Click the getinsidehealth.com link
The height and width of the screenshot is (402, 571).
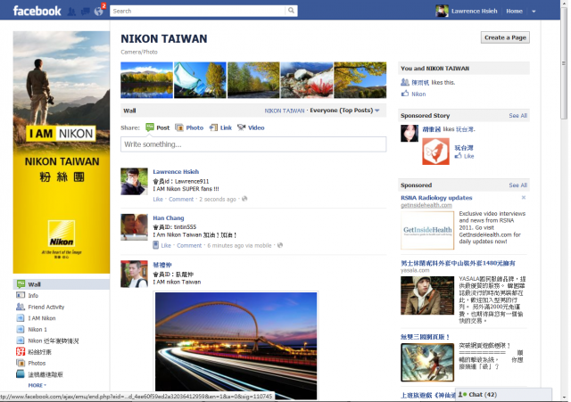pyautogui.click(x=426, y=205)
